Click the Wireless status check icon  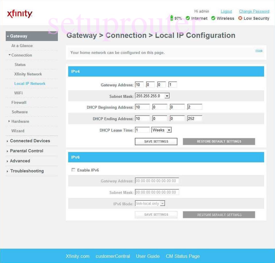click(x=213, y=18)
